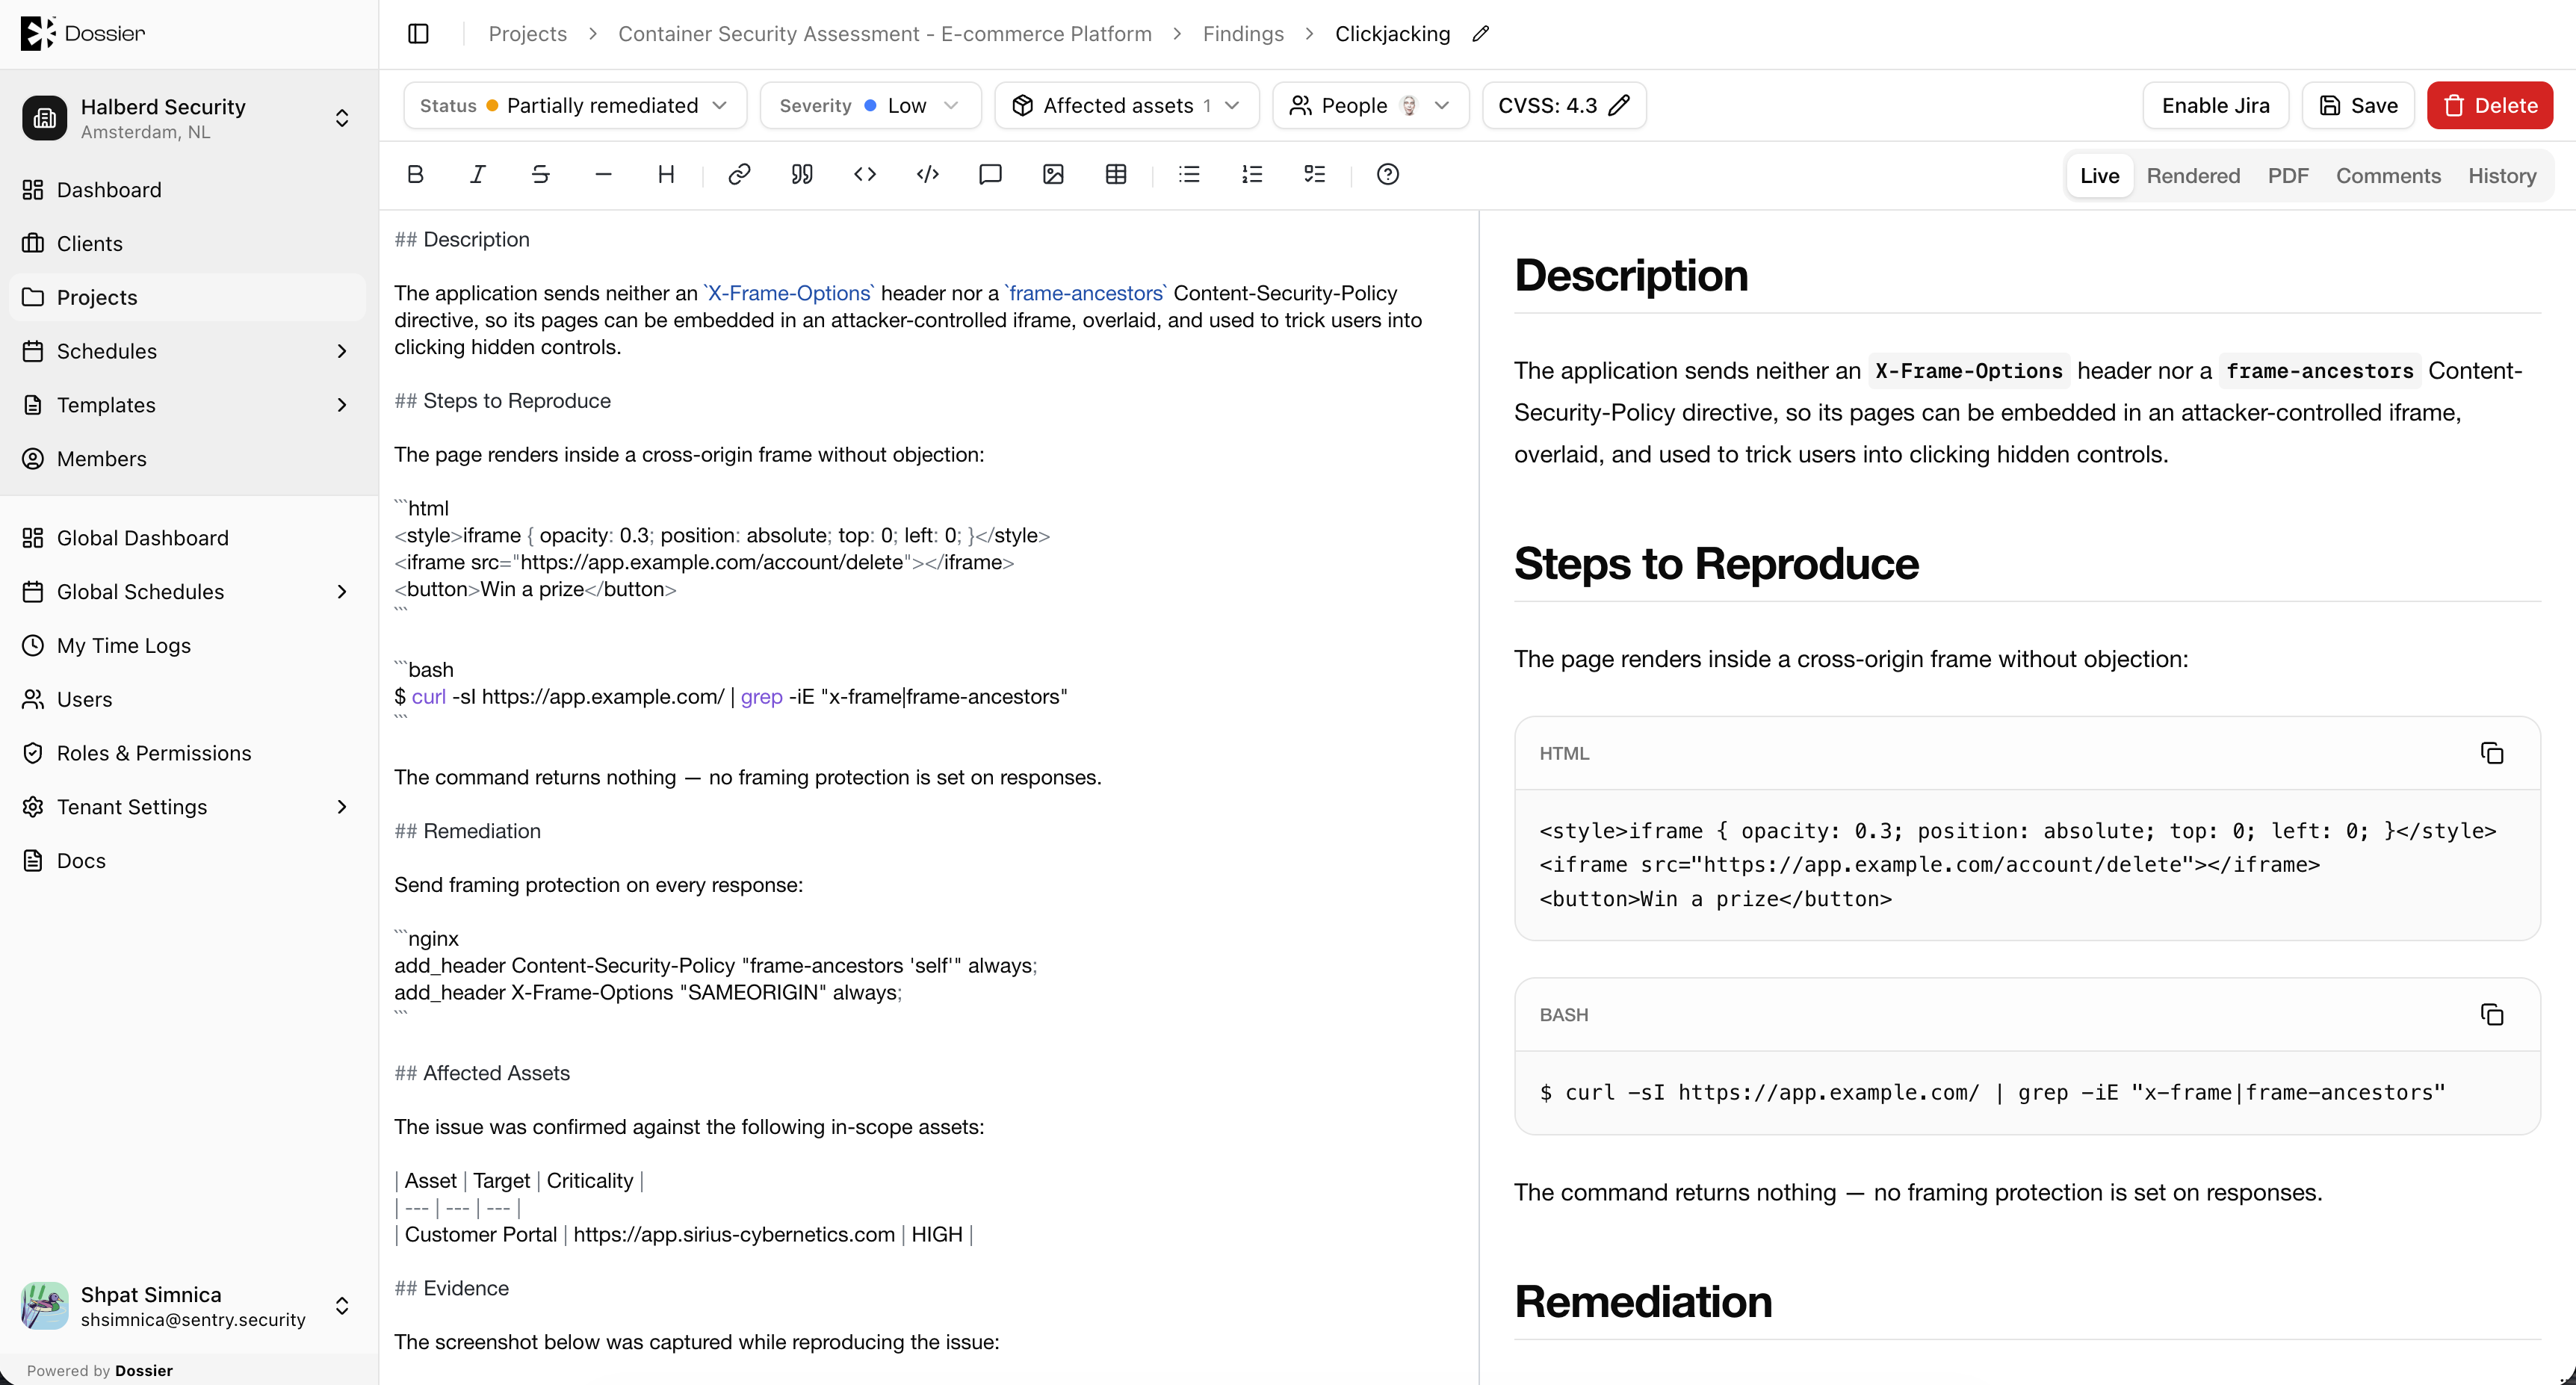Screen dimensions: 2576x1385
Task: Insert an image
Action: pos(1053,175)
